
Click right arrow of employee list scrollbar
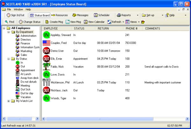pos(187,119)
